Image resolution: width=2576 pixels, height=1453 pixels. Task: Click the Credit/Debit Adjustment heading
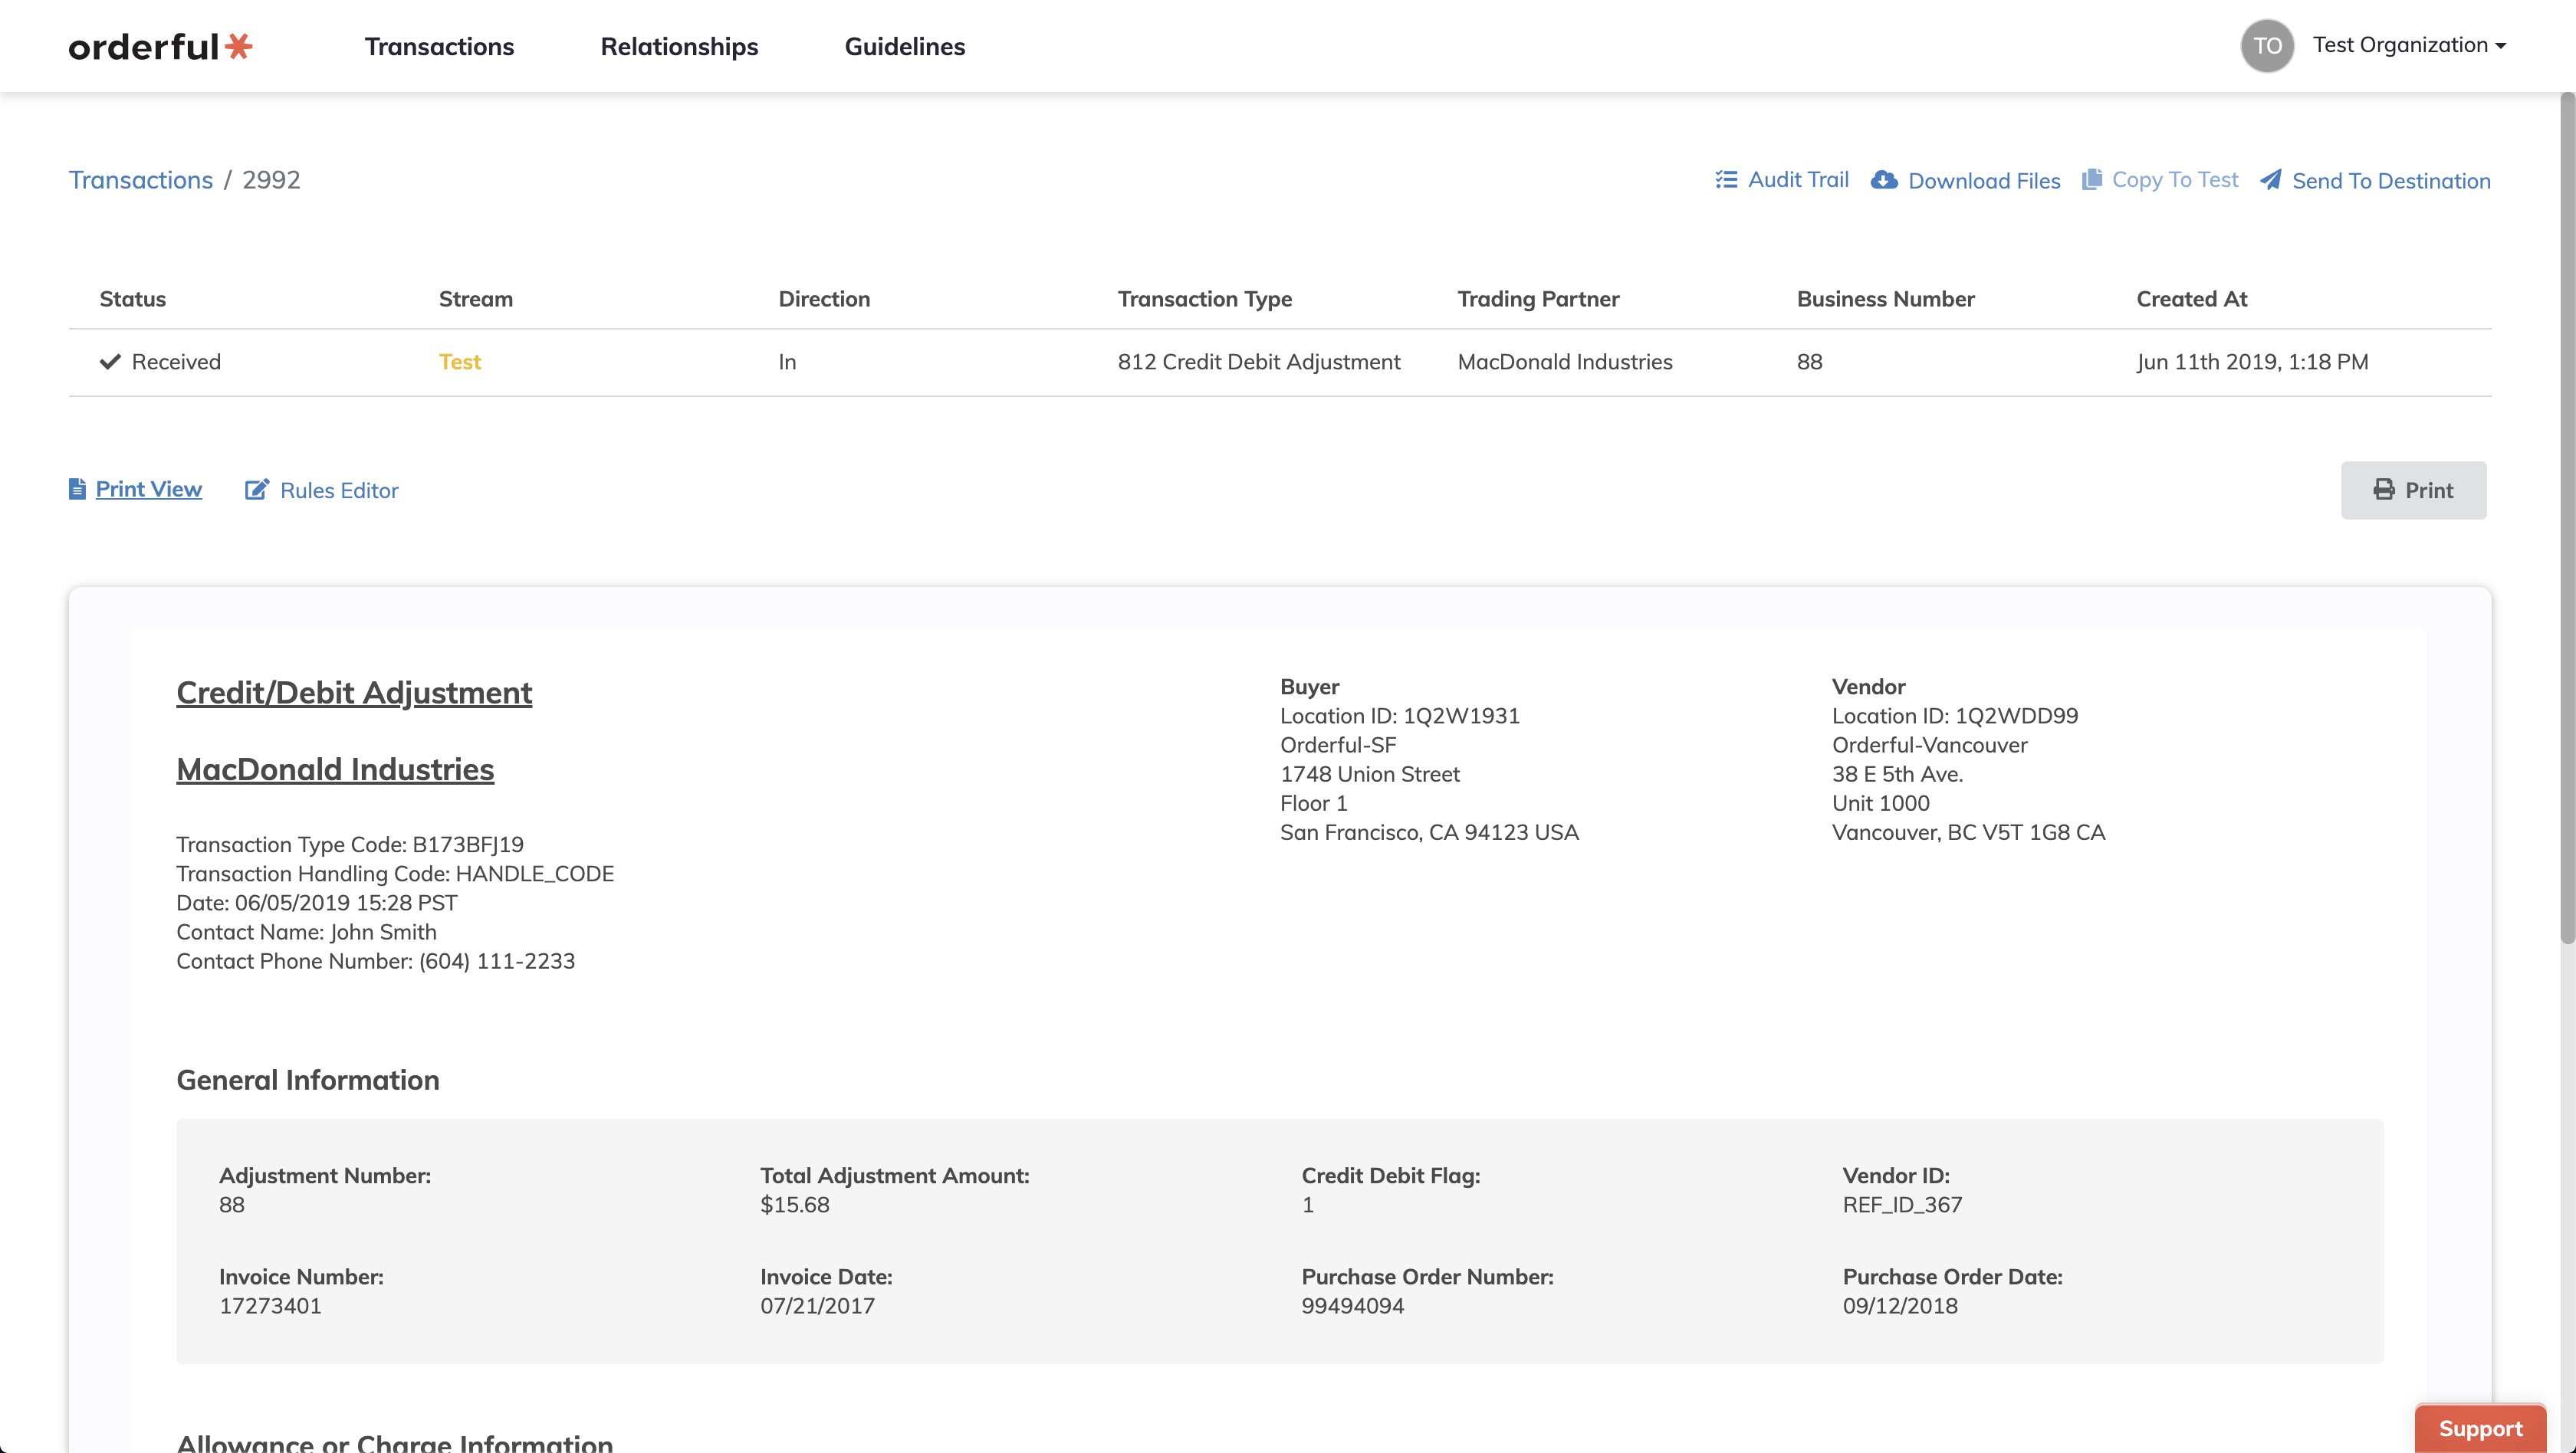354,693
